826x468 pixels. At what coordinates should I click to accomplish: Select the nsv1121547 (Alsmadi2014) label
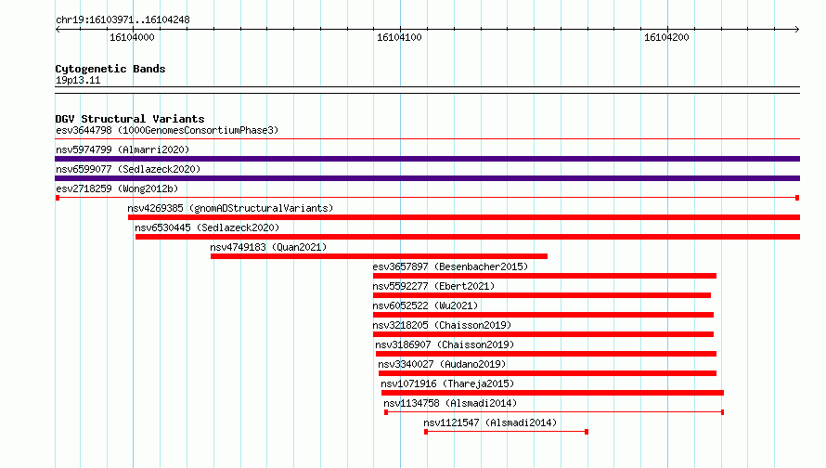[x=490, y=422]
